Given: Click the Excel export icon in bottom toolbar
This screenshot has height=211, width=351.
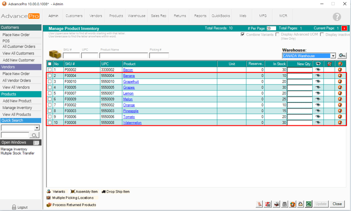Looking at the screenshot, I should pyautogui.click(x=309, y=204).
